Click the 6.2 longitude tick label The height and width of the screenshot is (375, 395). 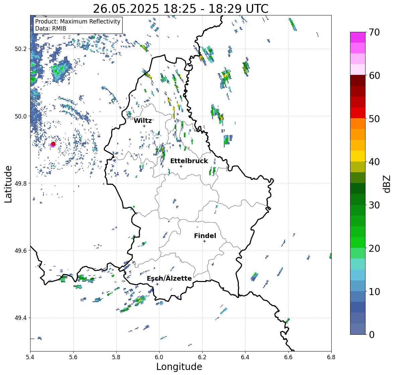[x=202, y=357]
